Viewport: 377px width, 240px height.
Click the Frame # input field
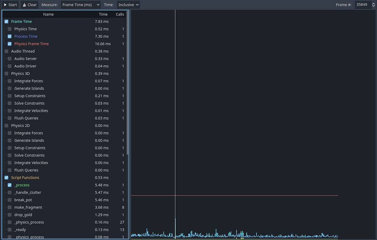click(x=363, y=5)
